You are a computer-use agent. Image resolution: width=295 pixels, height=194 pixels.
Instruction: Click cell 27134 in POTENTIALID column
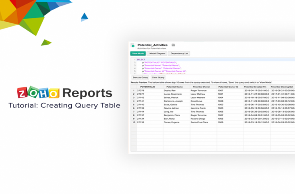pyautogui.click(x=150, y=119)
